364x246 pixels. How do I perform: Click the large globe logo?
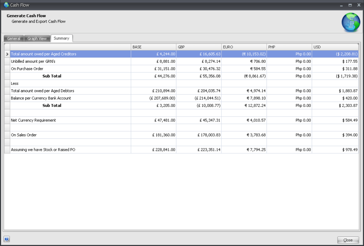[351, 22]
